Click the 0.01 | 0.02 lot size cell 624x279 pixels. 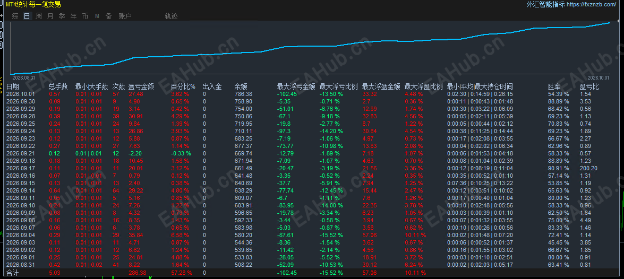[x=88, y=265]
